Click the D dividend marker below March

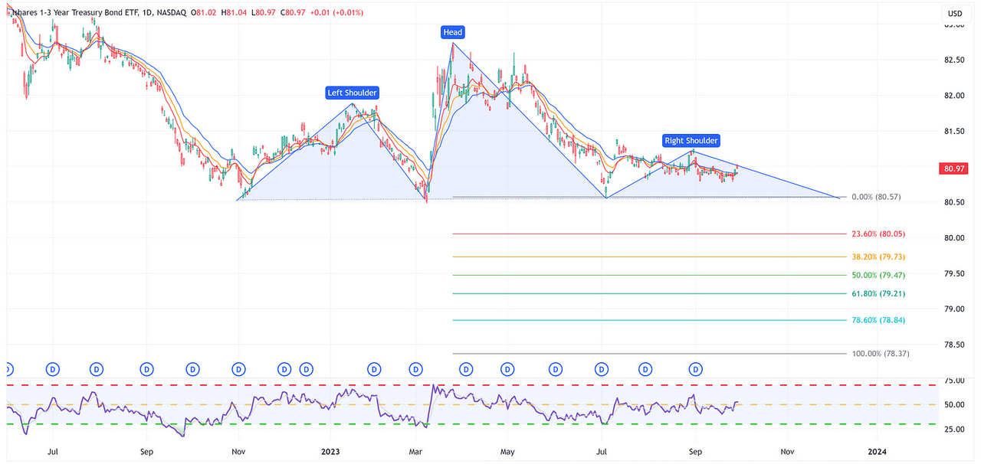(415, 368)
